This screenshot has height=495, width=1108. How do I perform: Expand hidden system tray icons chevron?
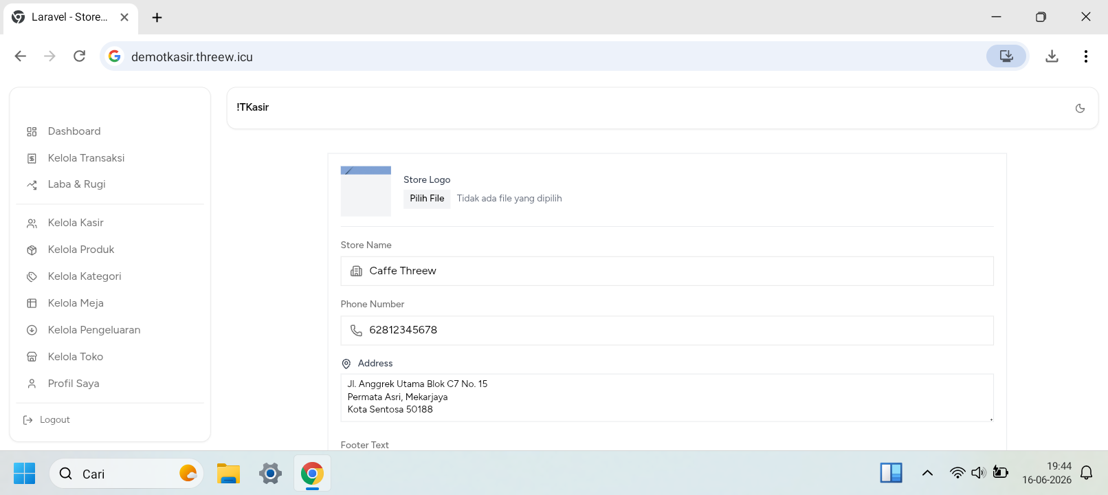click(927, 473)
